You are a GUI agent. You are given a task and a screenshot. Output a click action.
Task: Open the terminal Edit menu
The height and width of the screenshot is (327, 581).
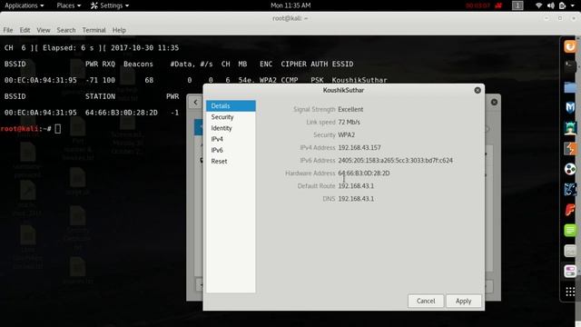[x=25, y=30]
